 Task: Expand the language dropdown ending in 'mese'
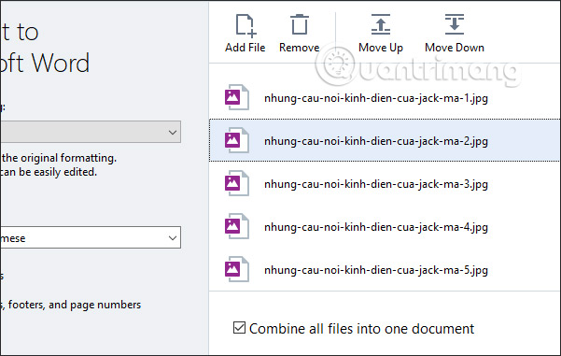tap(91, 237)
